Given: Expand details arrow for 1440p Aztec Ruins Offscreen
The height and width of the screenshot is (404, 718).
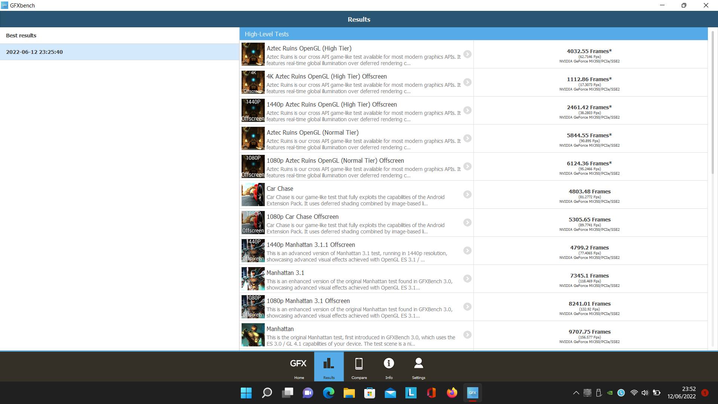Looking at the screenshot, I should pyautogui.click(x=467, y=110).
